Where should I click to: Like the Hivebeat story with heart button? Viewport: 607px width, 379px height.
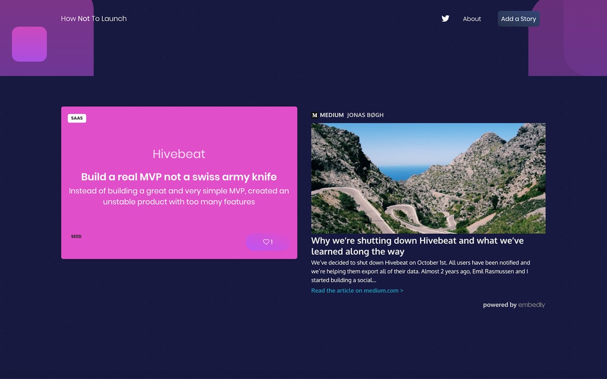[x=267, y=242]
